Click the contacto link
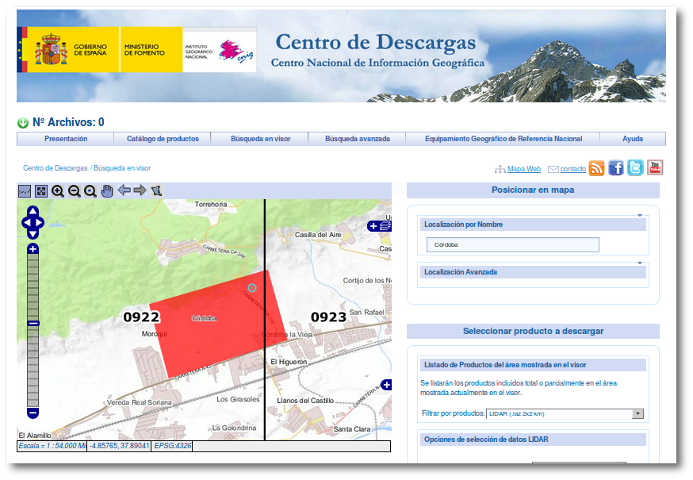Viewport: 693px width, 480px height. tap(572, 169)
